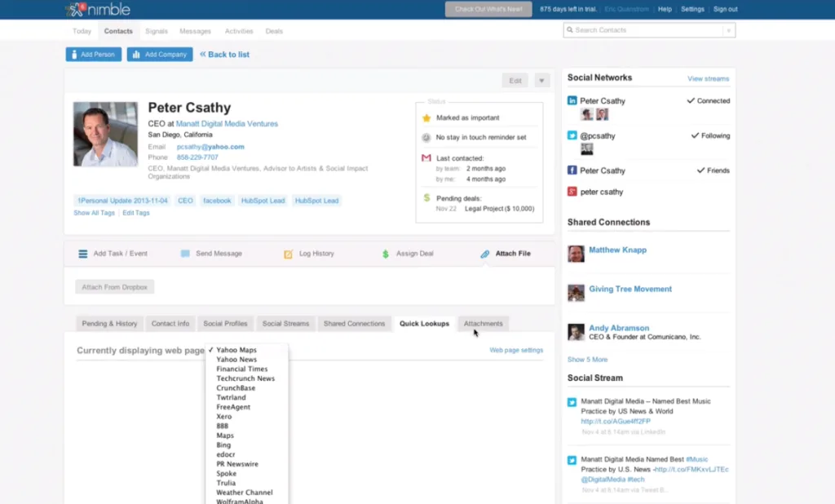Click the star Marked as important icon

pos(426,117)
